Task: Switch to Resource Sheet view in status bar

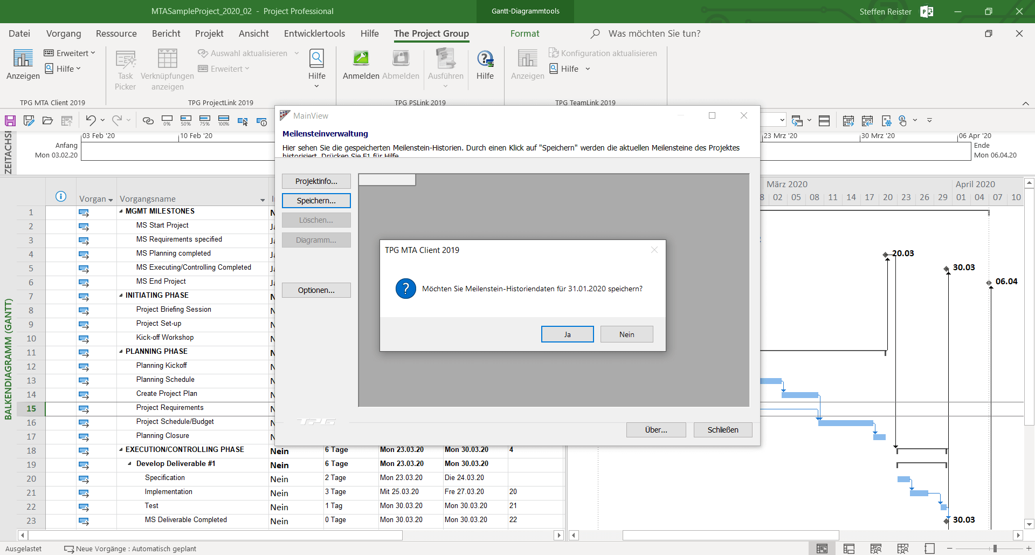Action: click(903, 549)
